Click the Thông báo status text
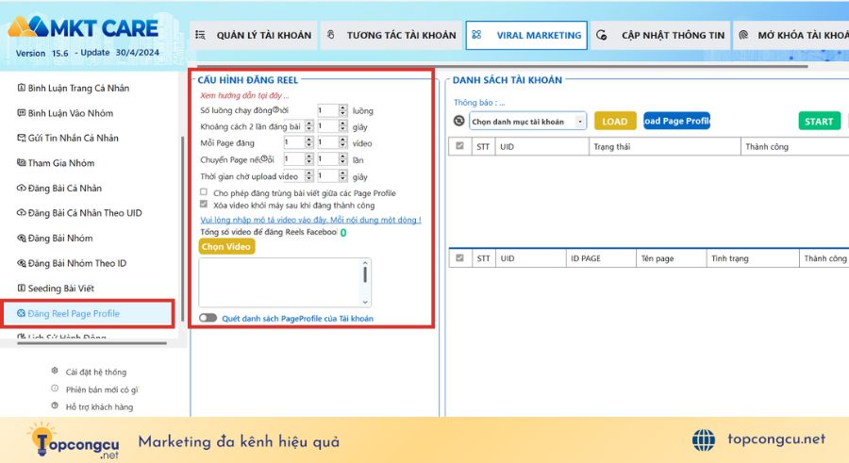This screenshot has width=849, height=463. coord(479,102)
